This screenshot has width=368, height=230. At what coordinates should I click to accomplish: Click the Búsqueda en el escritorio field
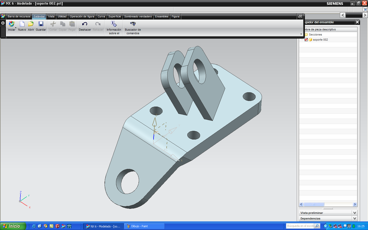[x=300, y=226]
